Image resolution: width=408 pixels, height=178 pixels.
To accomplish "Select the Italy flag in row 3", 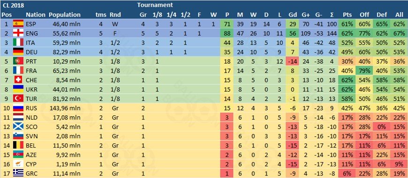I will [18, 43].
